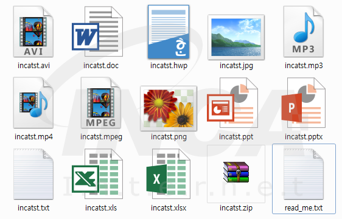Click the incatst.mpeg file name label
The width and height of the screenshot is (342, 219).
click(101, 137)
